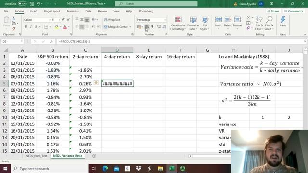Click the Save icon in title bar
The width and height of the screenshot is (308, 173).
click(32, 4)
